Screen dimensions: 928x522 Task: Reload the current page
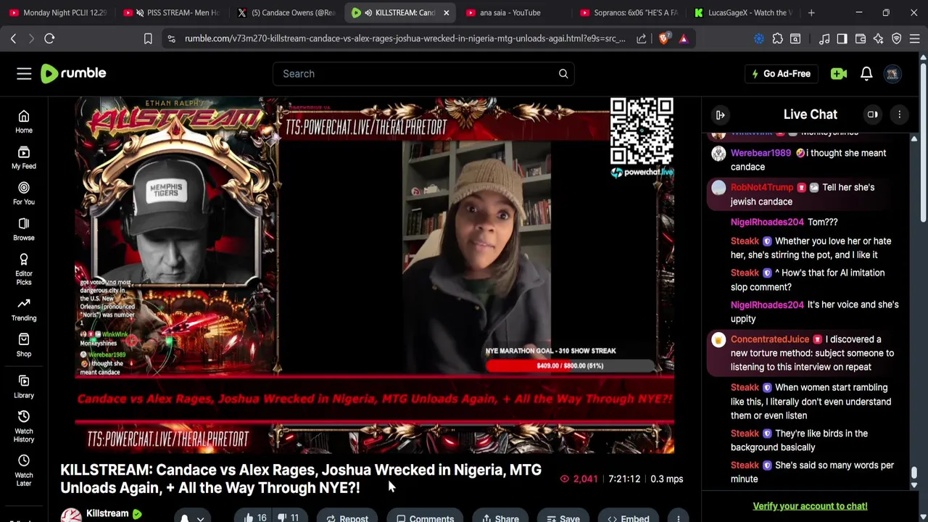[x=49, y=38]
